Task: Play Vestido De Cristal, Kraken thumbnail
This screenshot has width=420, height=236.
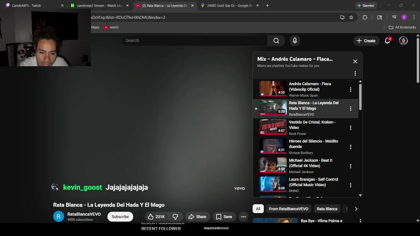Action: (x=273, y=127)
